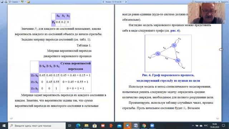Launch Microsoft Edge from the taskbar
Viewport: 229px width, 129px height.
pos(78,126)
